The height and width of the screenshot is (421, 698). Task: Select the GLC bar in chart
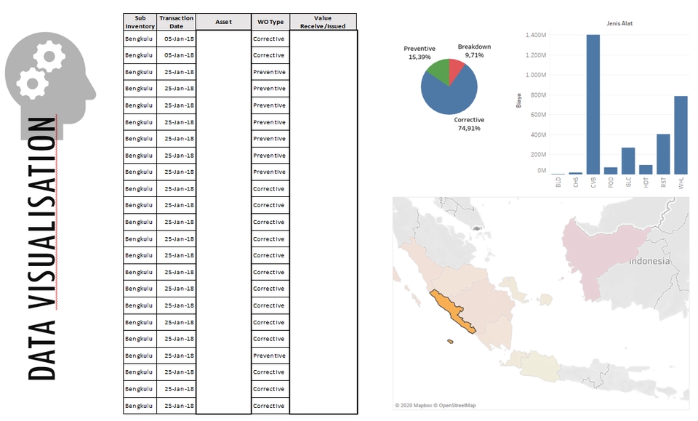click(628, 161)
